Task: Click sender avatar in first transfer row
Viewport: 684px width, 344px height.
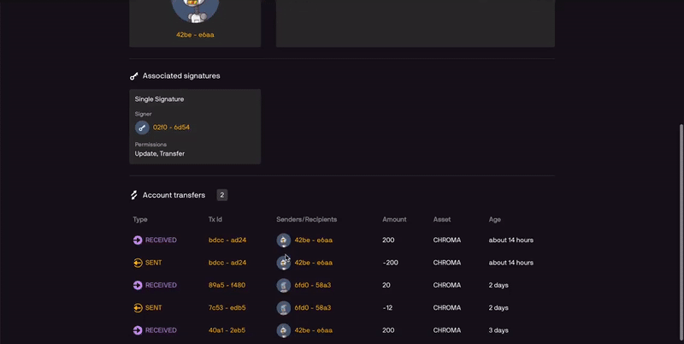Action: pos(283,240)
